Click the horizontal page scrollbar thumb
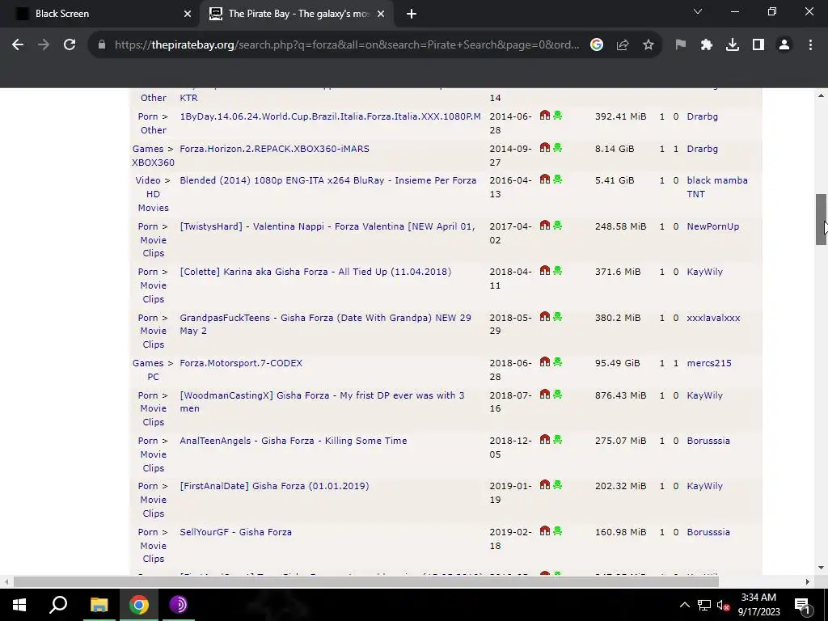The height and width of the screenshot is (621, 828). point(366,582)
